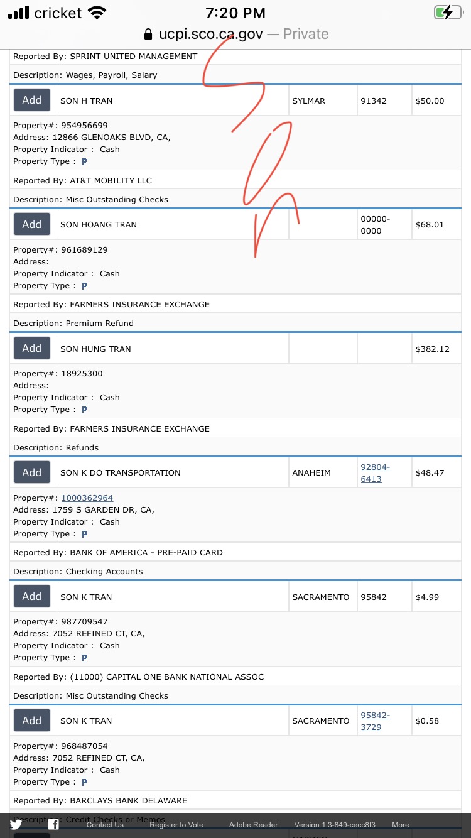Image resolution: width=471 pixels, height=838 pixels.
Task: Select the $382.12 amount
Action: pos(433,349)
